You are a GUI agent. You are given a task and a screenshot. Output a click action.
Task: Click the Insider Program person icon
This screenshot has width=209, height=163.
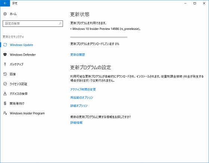5,113
